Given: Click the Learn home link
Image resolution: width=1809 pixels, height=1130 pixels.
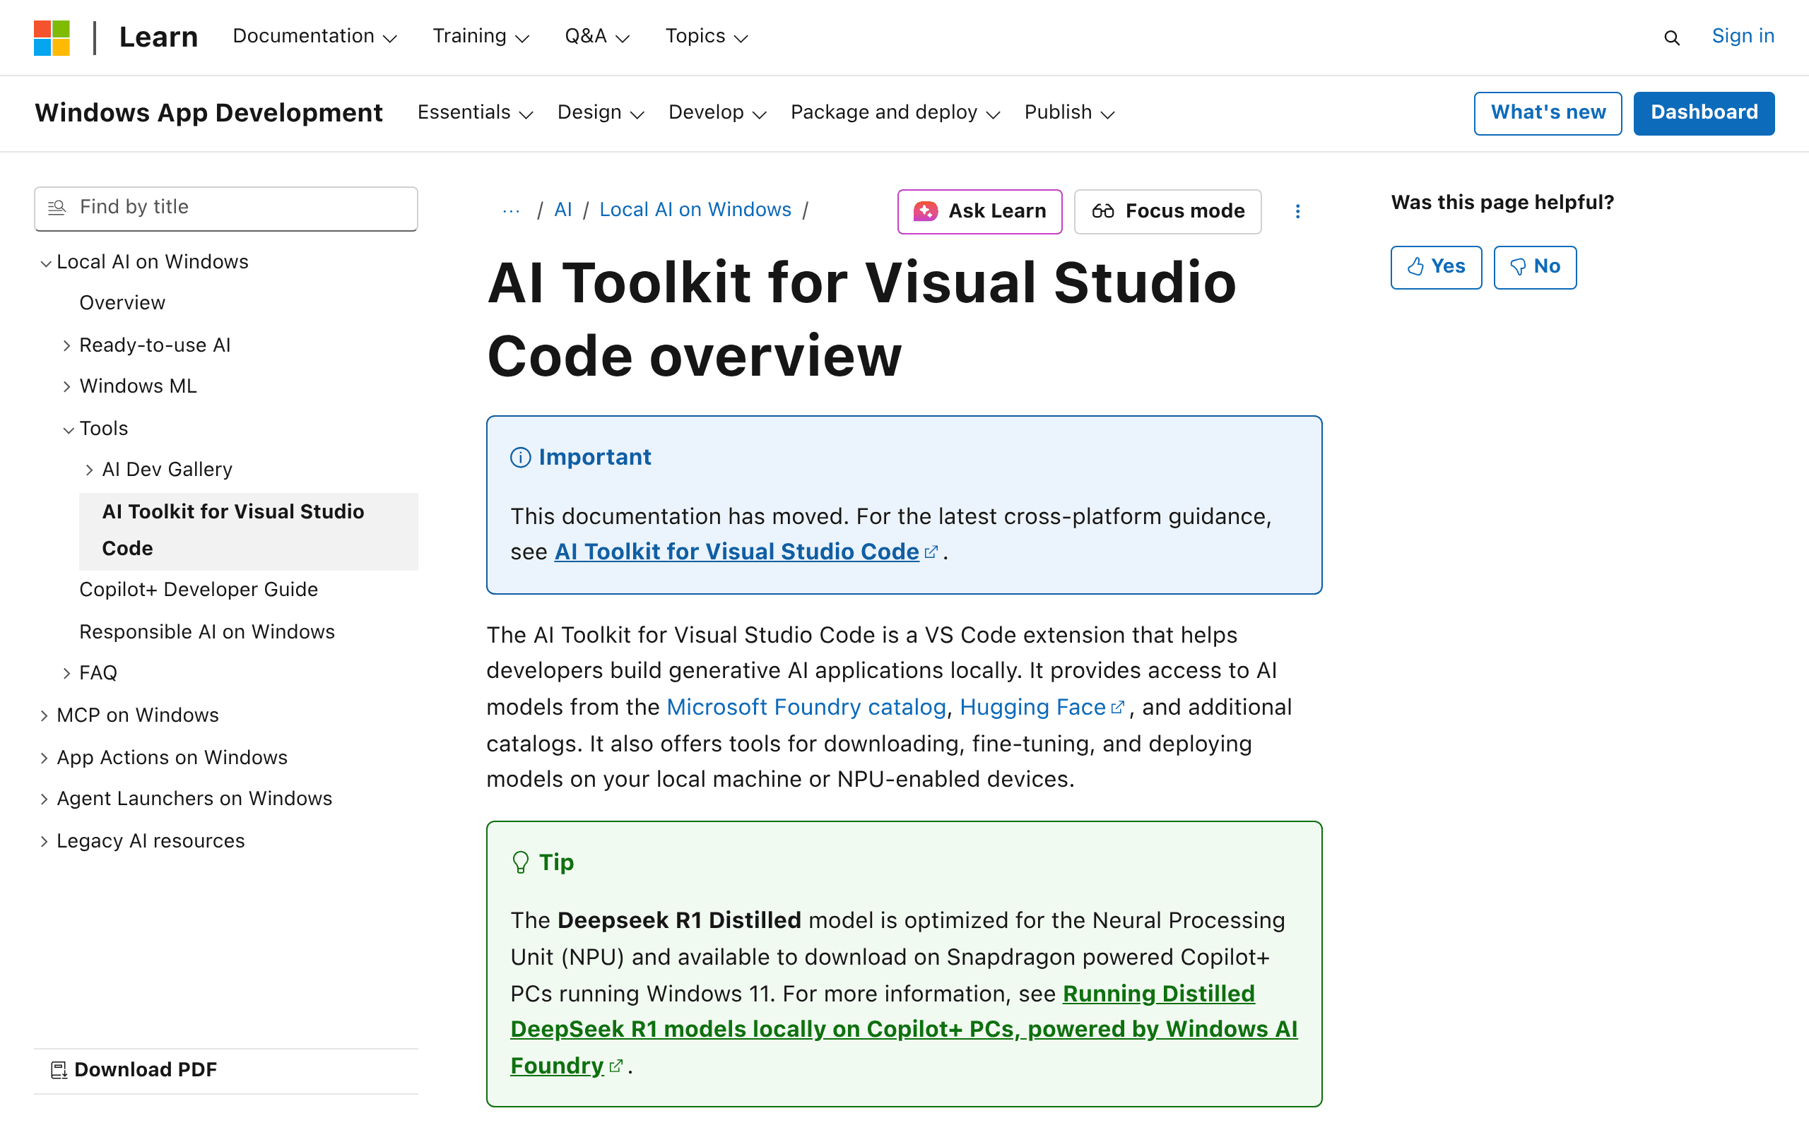Looking at the screenshot, I should click(x=158, y=37).
